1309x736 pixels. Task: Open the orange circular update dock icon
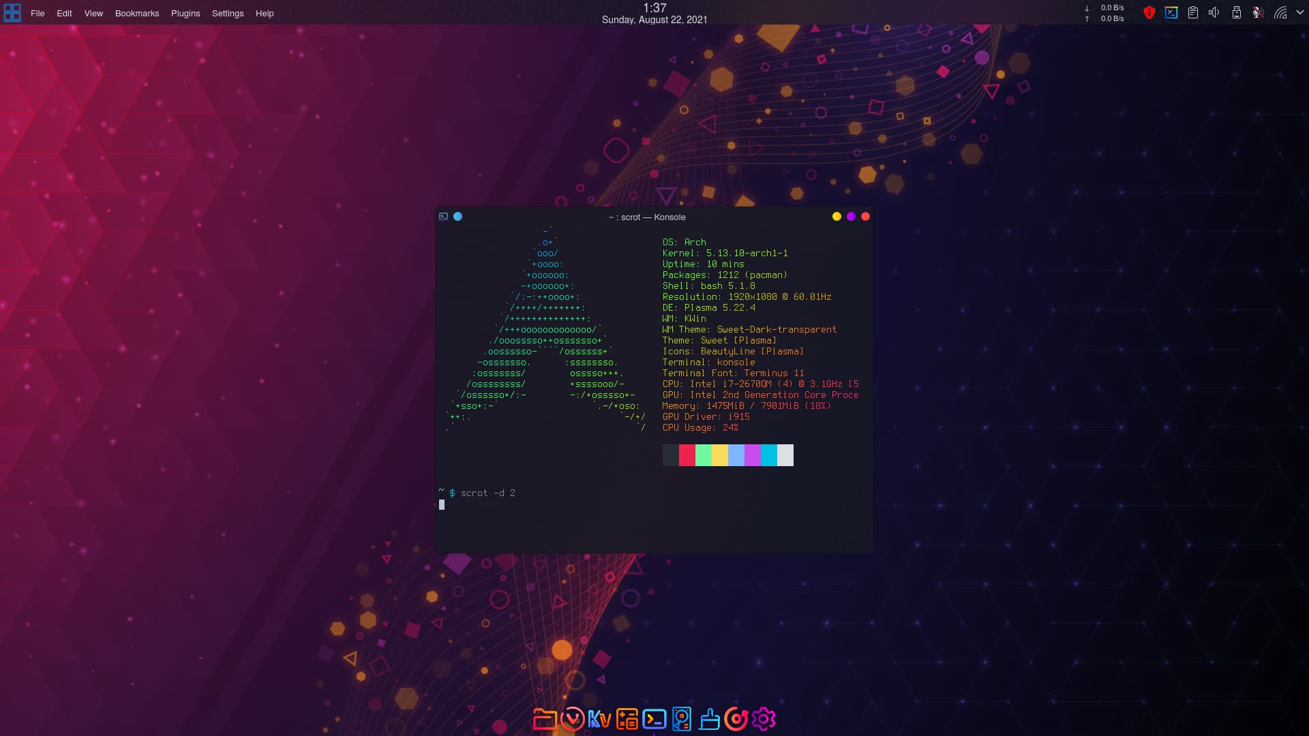click(736, 719)
